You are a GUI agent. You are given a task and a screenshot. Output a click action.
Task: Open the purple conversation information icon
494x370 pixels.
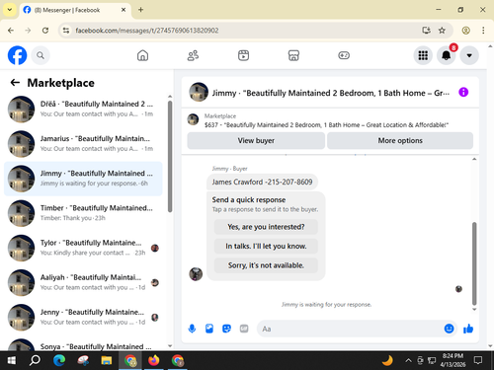463,92
